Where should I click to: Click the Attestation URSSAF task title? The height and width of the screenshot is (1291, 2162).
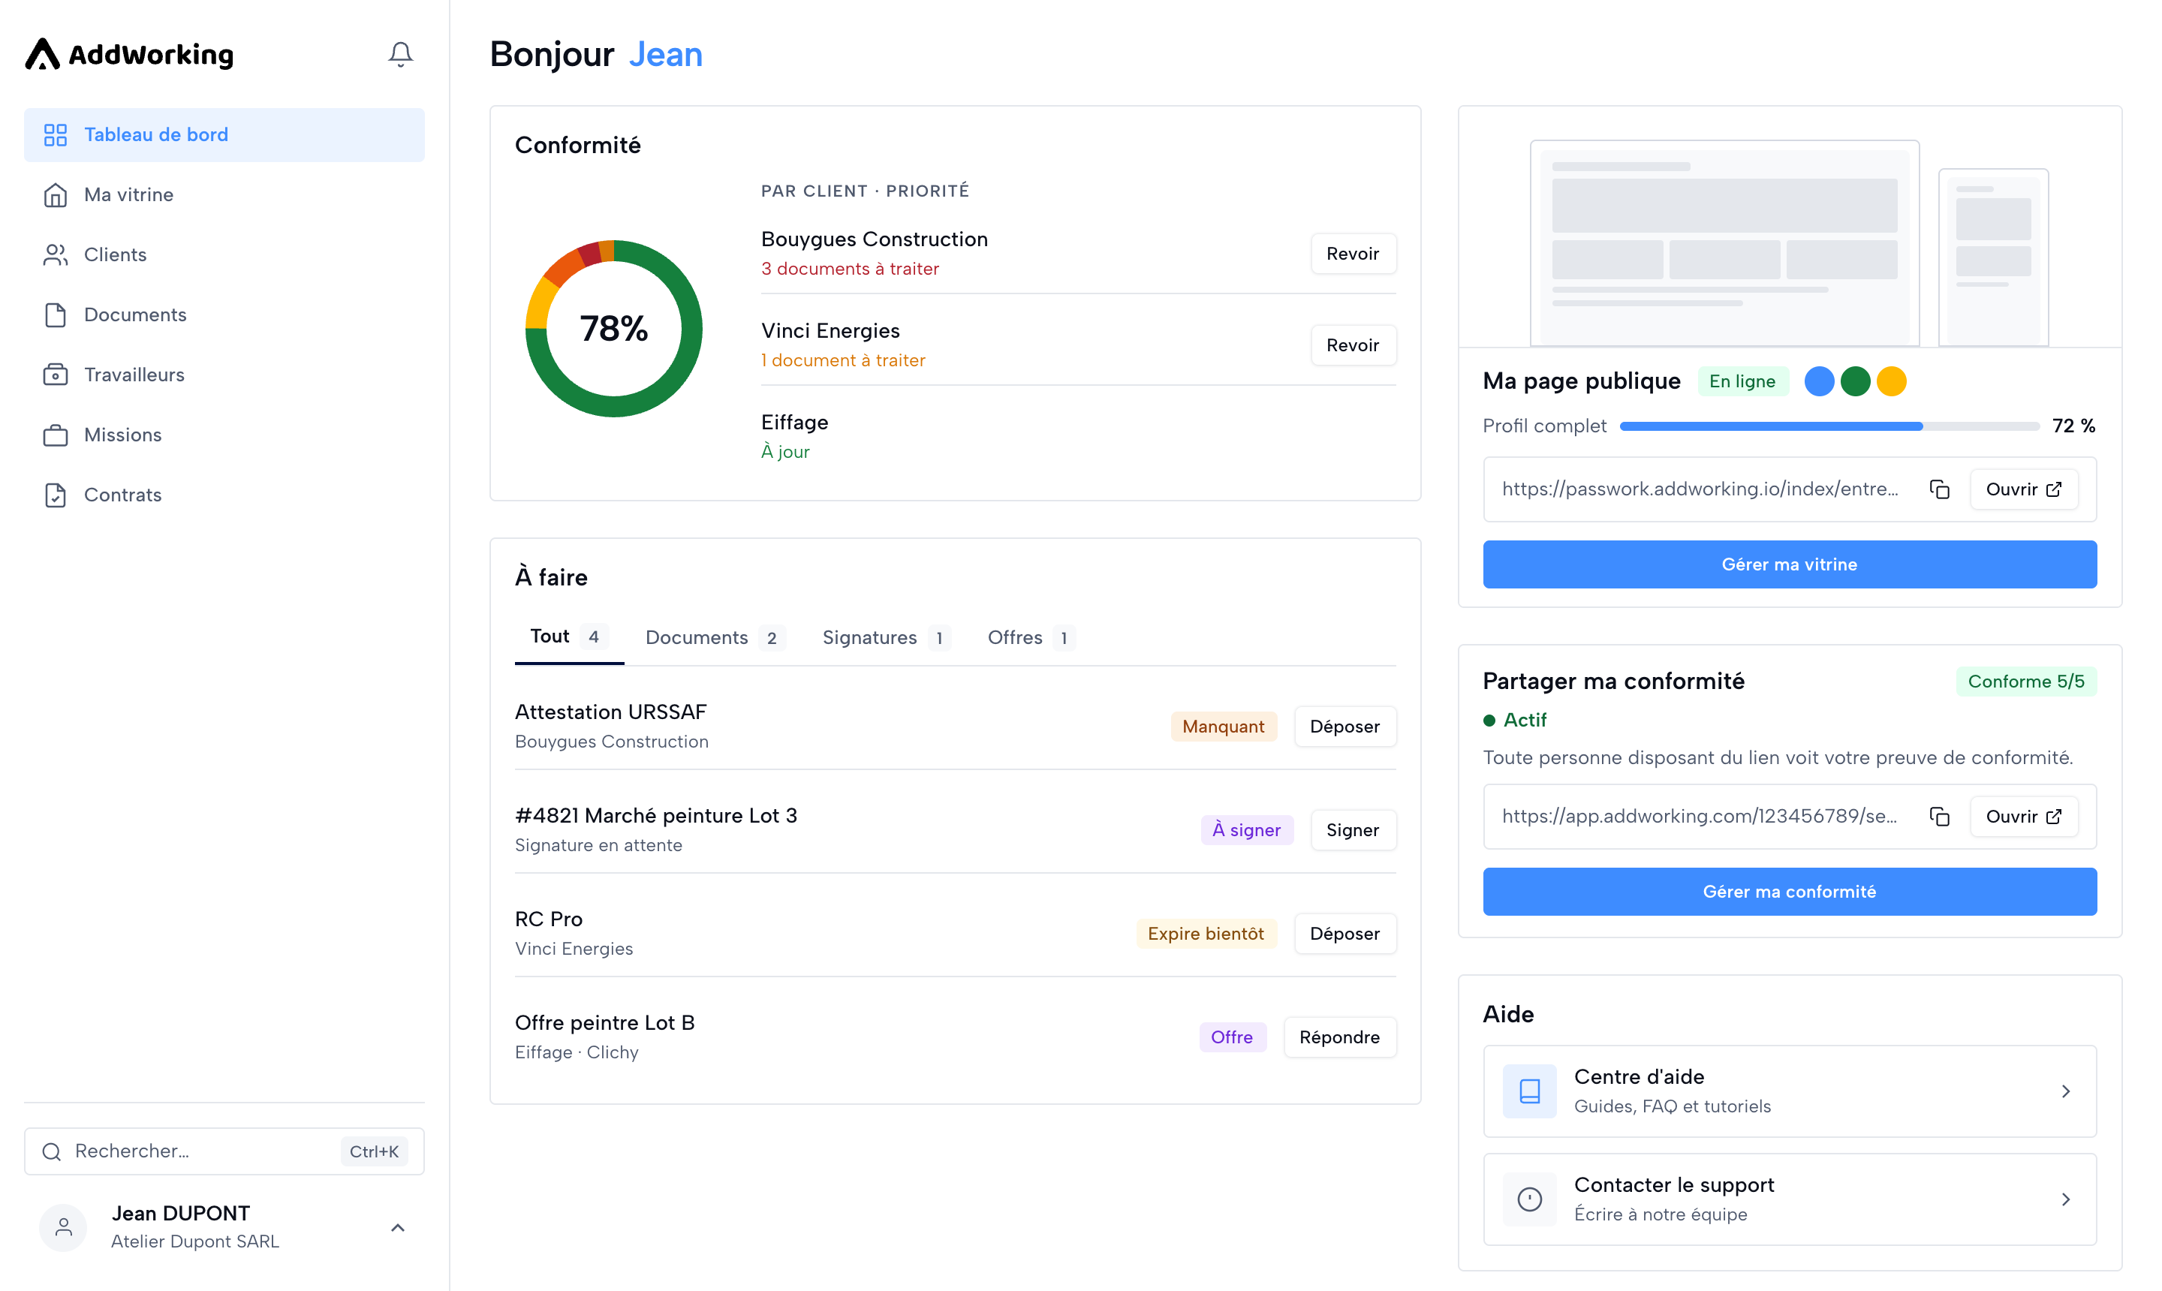point(611,712)
